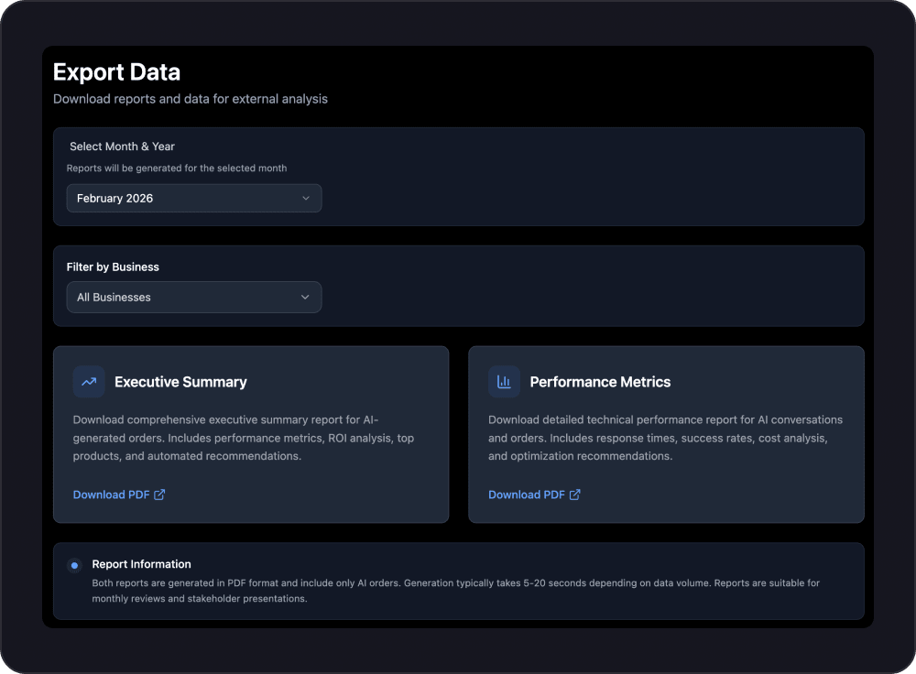Click the external-link icon next to Executive Summary's Download PDF

coord(160,494)
